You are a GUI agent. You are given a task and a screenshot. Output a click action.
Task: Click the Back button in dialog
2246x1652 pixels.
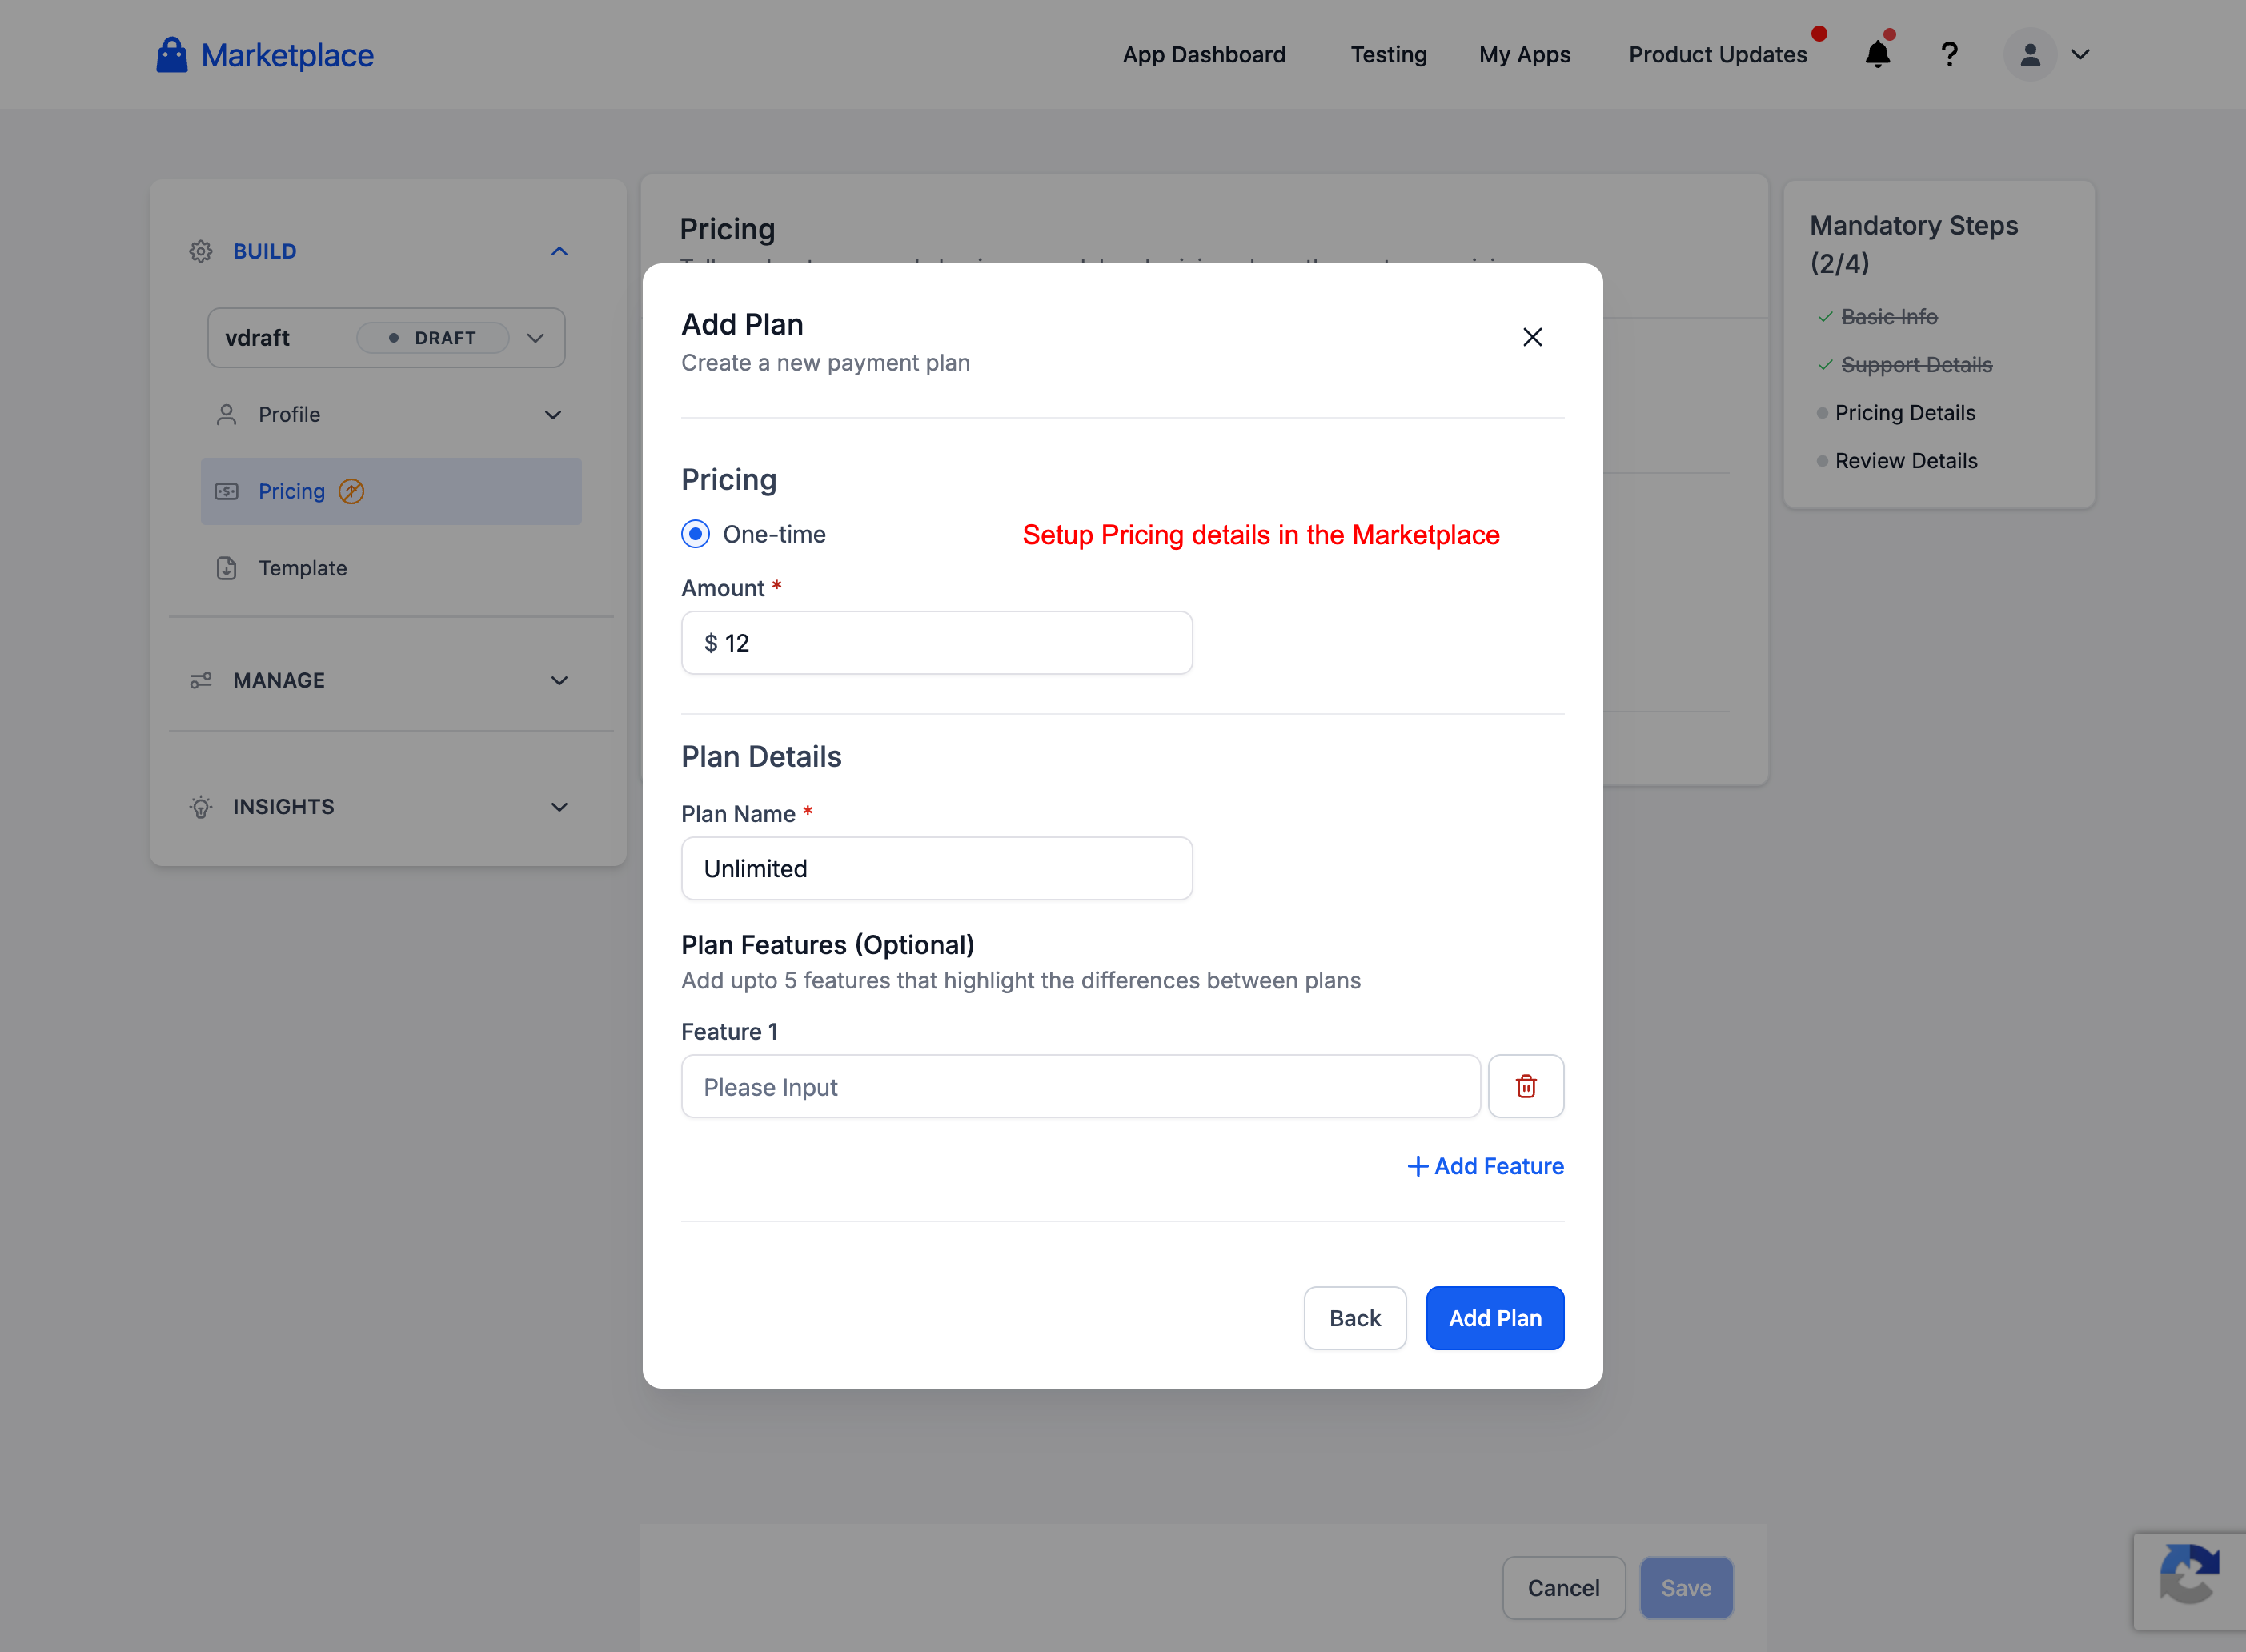coord(1354,1318)
